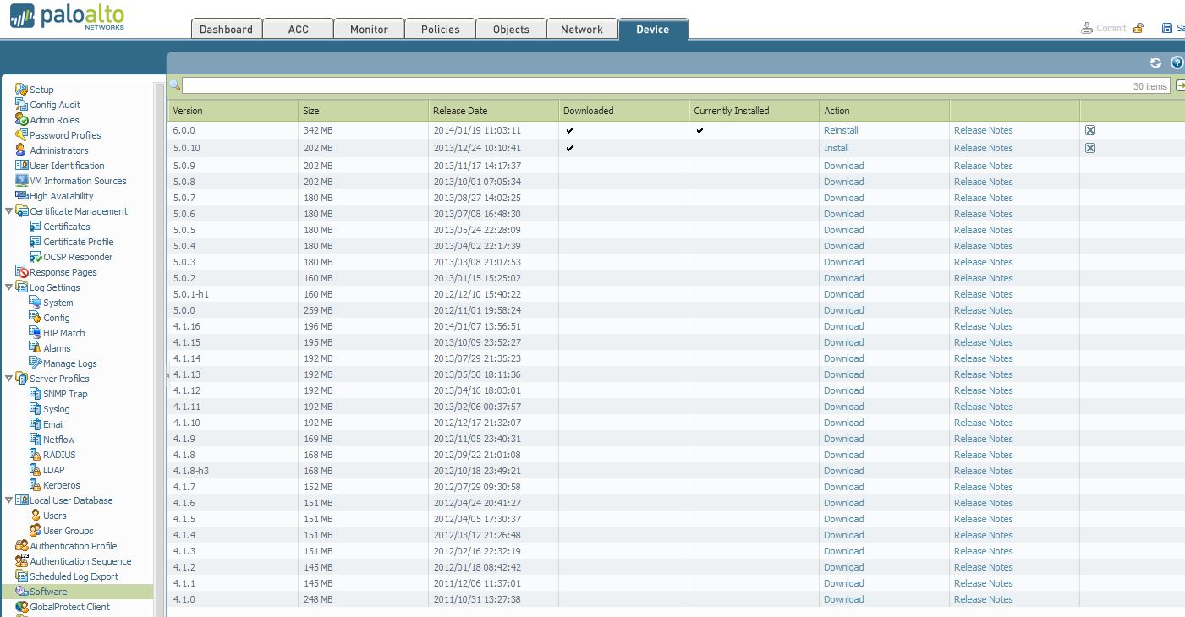Select Certificate Profile in sidebar

click(x=79, y=242)
